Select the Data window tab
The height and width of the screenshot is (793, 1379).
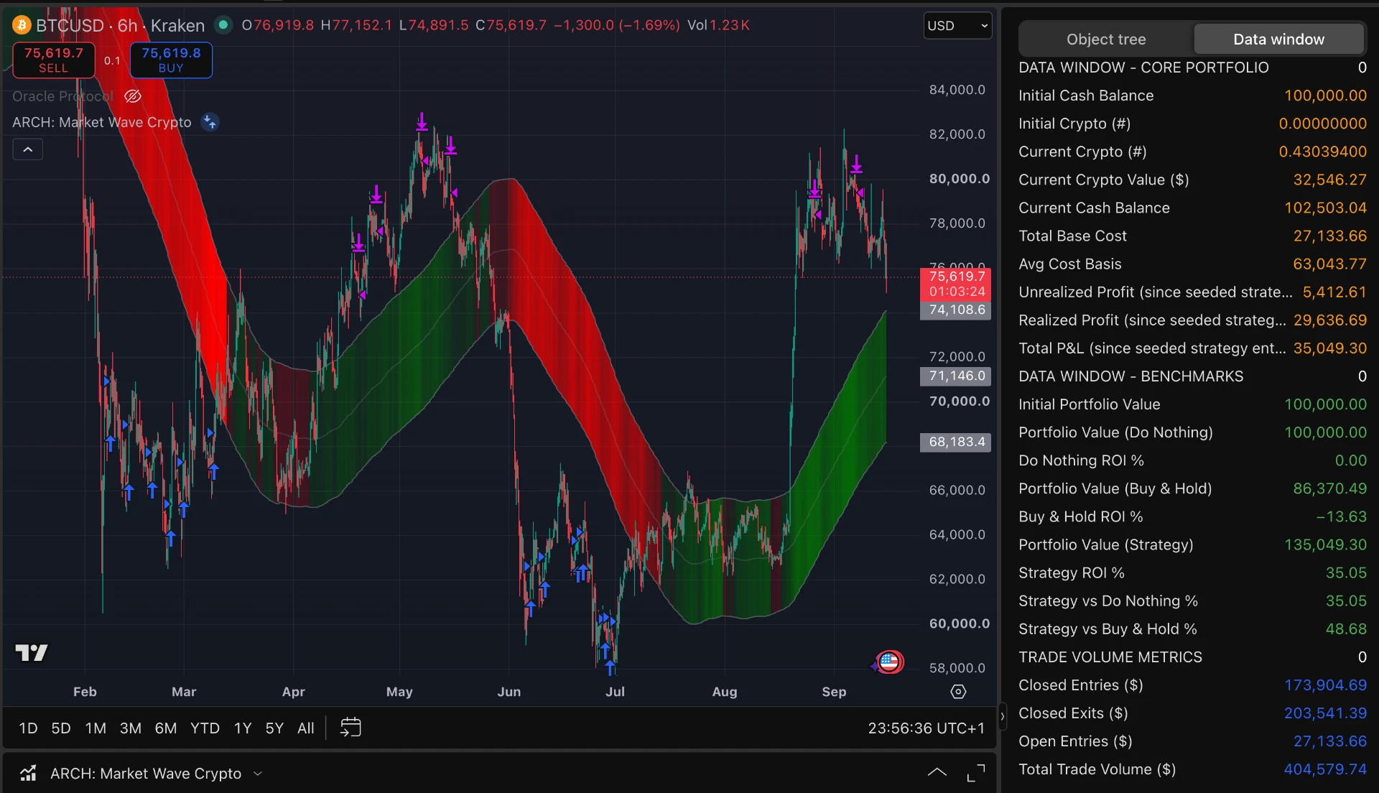pos(1278,40)
